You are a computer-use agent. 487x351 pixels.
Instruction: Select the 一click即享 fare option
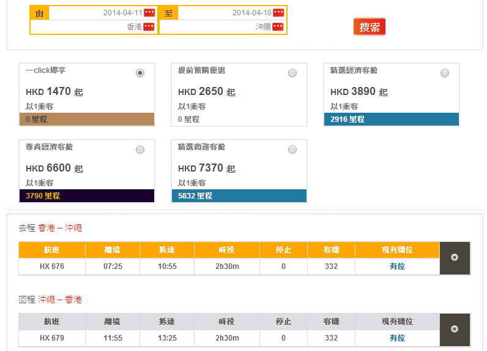point(140,73)
